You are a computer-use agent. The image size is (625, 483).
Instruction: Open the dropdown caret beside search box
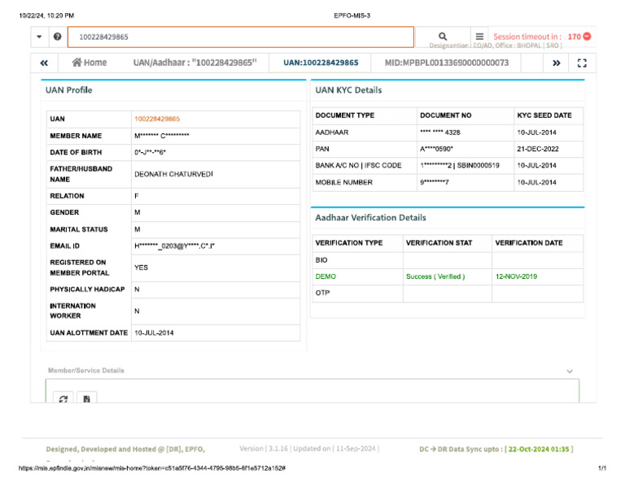[x=39, y=37]
